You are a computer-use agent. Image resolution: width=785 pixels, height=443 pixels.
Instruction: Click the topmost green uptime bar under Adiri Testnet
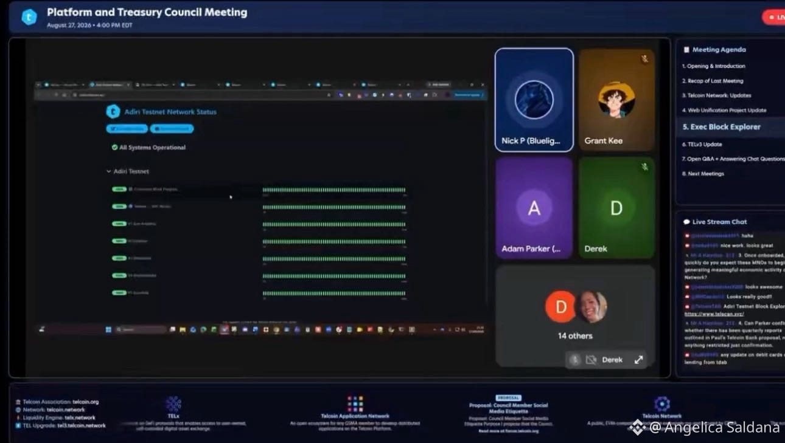click(334, 190)
